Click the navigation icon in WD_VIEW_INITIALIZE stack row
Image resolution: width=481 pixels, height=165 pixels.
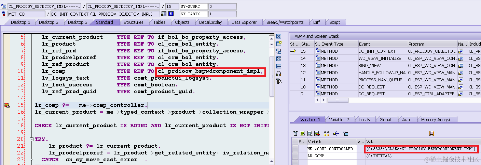tap(461, 58)
